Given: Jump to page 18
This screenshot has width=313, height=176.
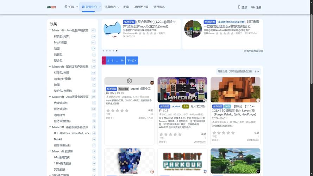Looking at the screenshot, I should point(122,61).
